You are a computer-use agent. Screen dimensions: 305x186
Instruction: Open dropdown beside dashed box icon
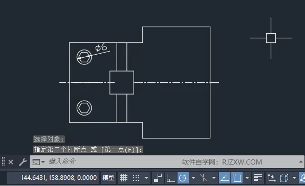pyautogui.click(x=294, y=178)
